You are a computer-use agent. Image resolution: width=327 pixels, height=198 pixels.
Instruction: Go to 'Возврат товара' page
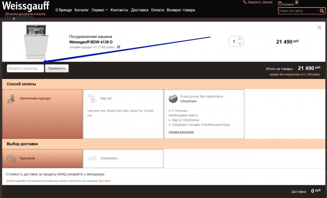coord(181,10)
